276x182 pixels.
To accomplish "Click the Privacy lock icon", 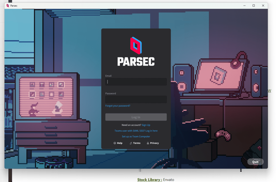I will (148, 143).
